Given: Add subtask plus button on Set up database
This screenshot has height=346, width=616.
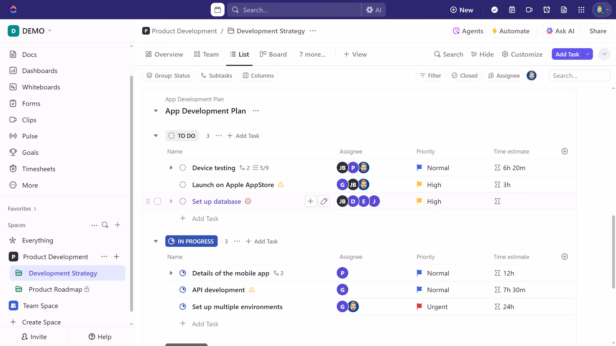Looking at the screenshot, I should (311, 201).
